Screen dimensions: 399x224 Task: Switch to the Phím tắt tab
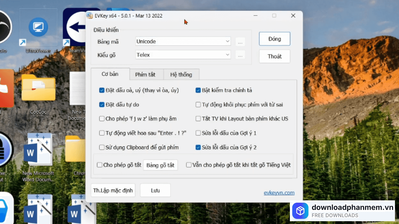click(x=145, y=75)
